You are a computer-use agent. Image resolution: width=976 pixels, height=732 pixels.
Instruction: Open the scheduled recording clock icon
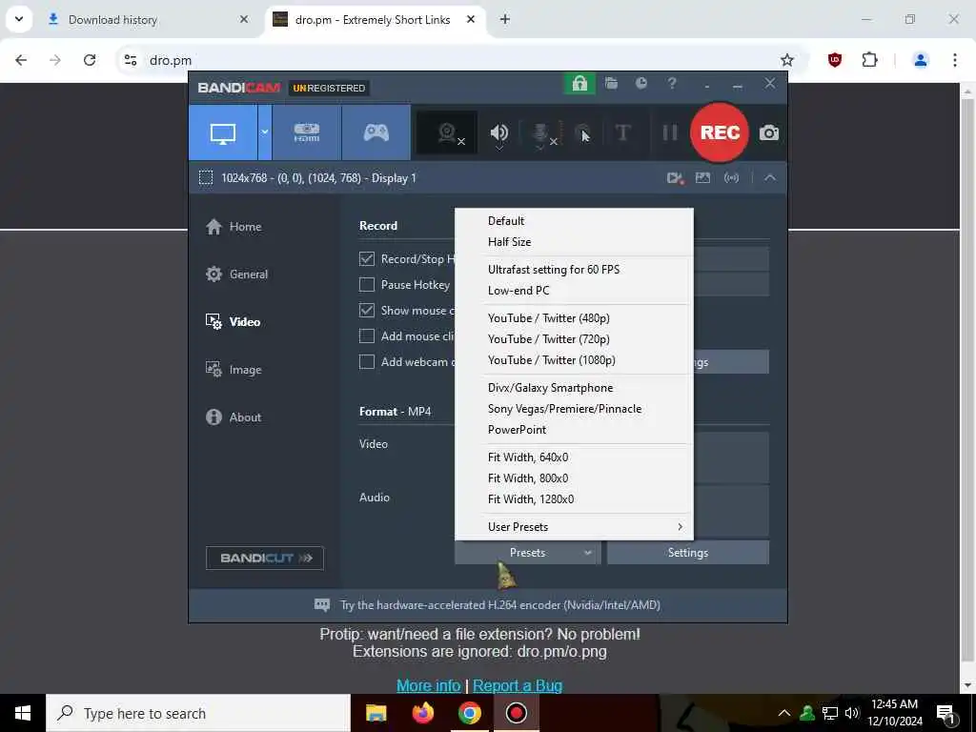(x=641, y=84)
